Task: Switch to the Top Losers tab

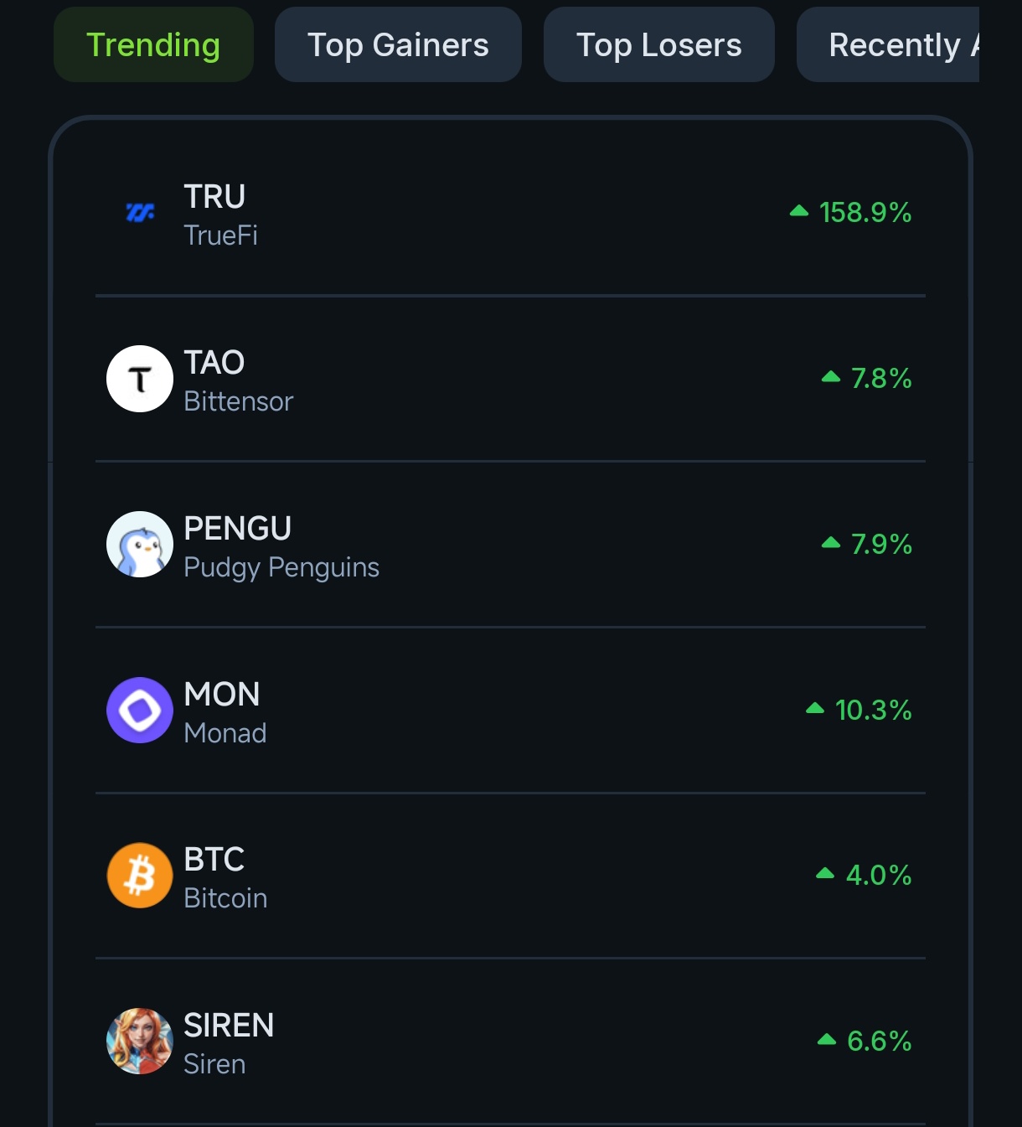Action: [x=658, y=45]
